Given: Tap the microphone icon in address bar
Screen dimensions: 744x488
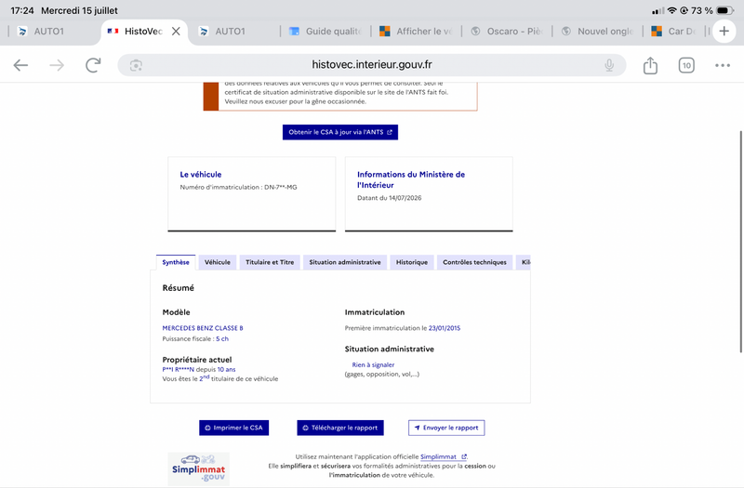Looking at the screenshot, I should click(609, 65).
